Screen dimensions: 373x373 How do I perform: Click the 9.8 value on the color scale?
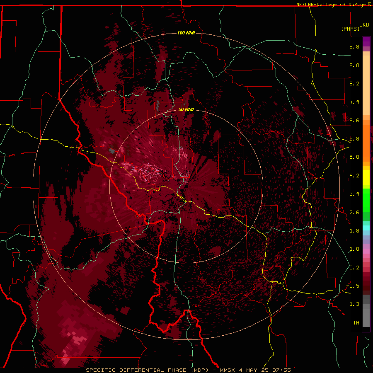[354, 46]
